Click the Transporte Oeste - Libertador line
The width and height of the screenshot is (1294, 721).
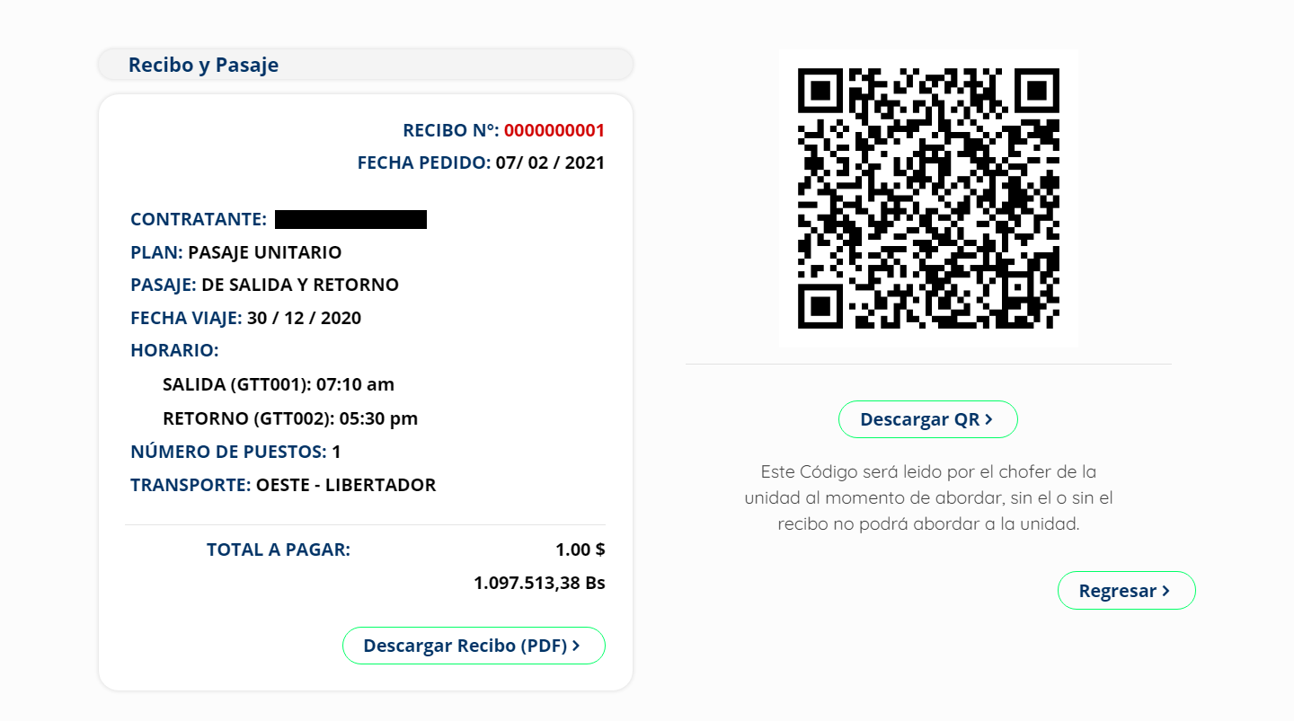click(x=345, y=485)
